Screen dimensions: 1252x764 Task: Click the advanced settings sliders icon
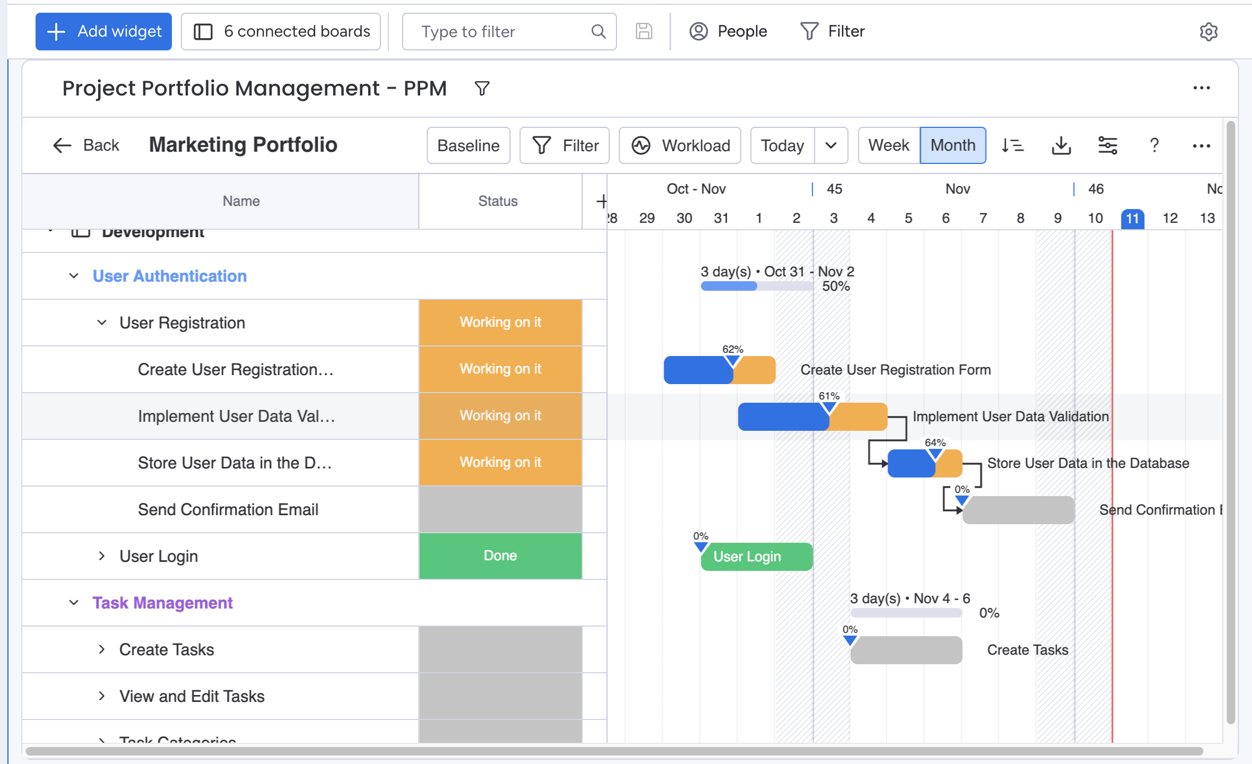pos(1108,144)
